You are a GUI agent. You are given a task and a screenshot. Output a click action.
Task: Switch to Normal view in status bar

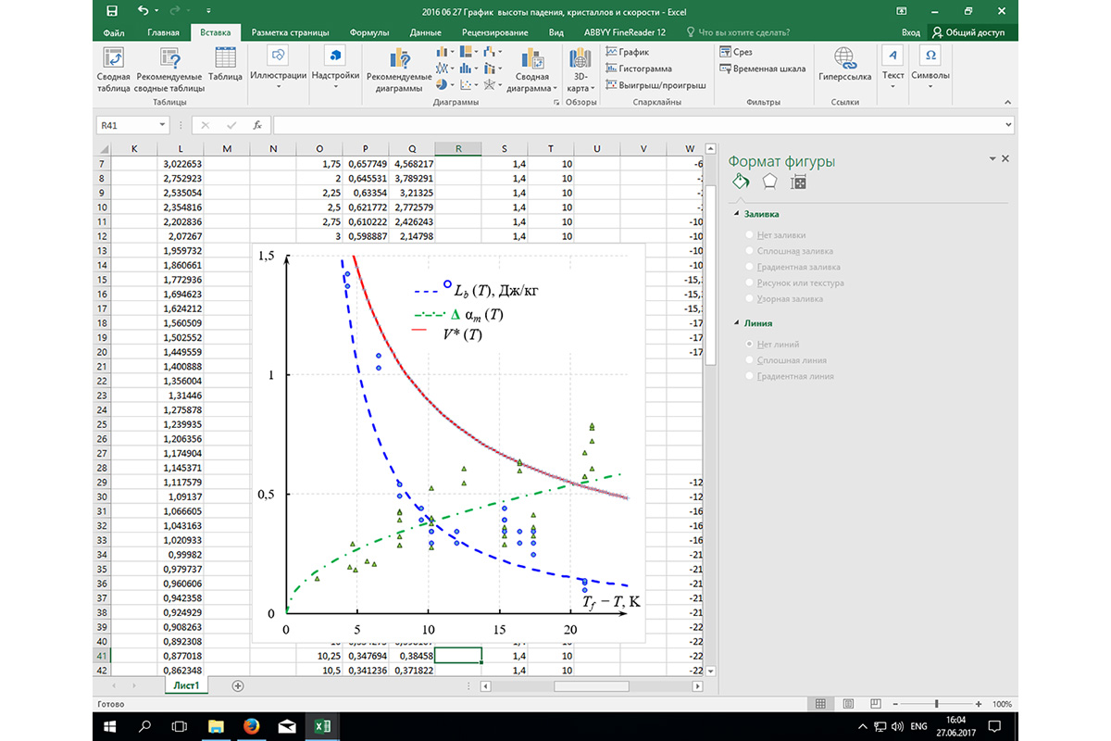coord(821,705)
